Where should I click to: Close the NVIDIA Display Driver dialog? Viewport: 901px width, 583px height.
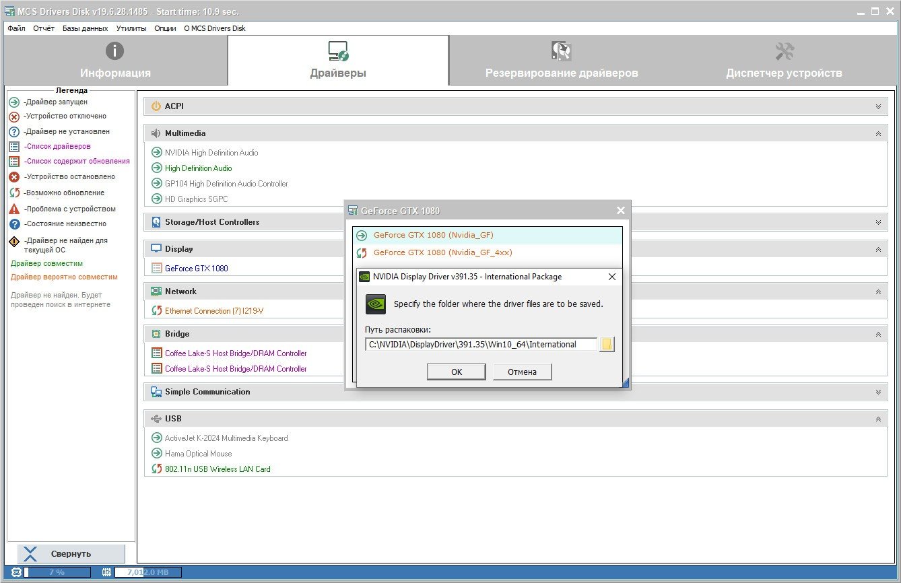pos(612,277)
